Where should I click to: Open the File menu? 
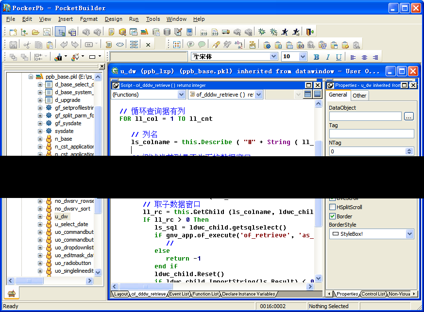tap(11, 19)
